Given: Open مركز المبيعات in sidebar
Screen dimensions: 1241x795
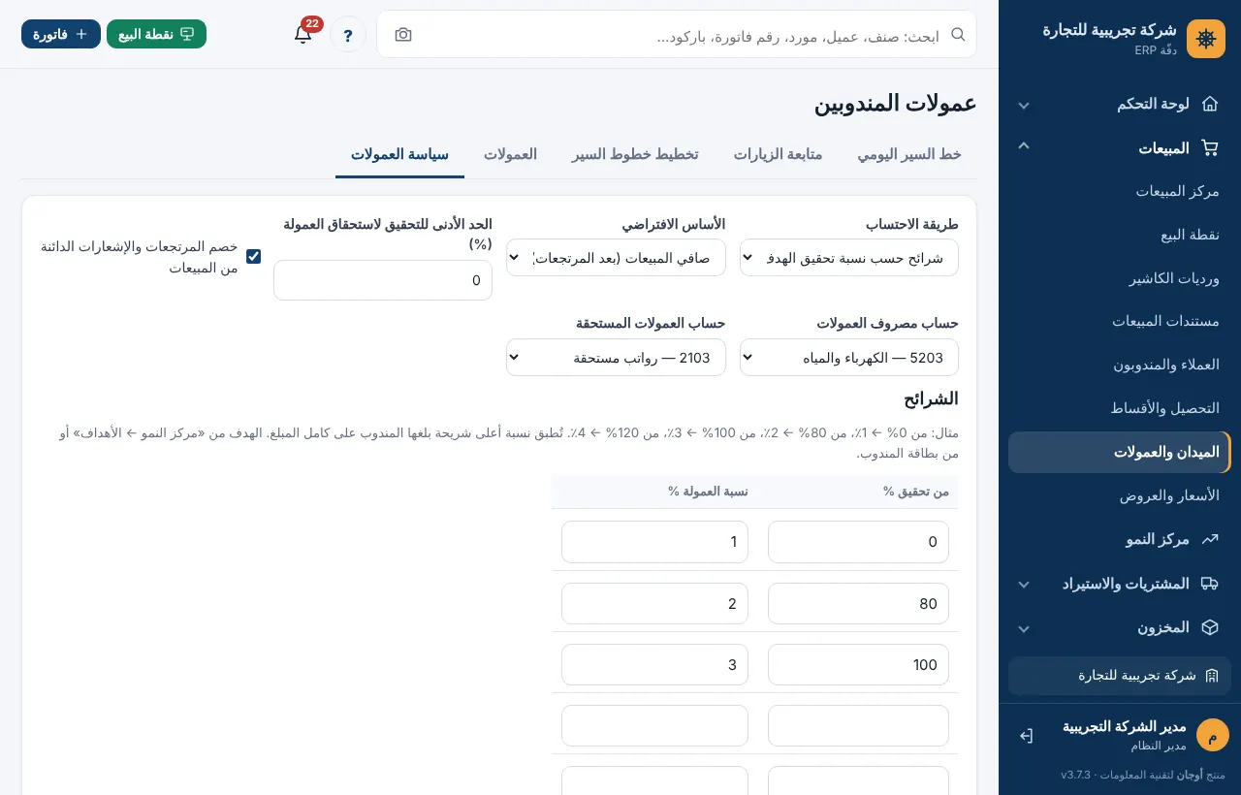Looking at the screenshot, I should (x=1120, y=191).
